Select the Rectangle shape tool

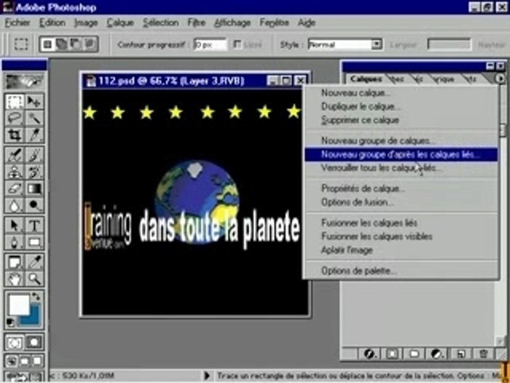34,243
